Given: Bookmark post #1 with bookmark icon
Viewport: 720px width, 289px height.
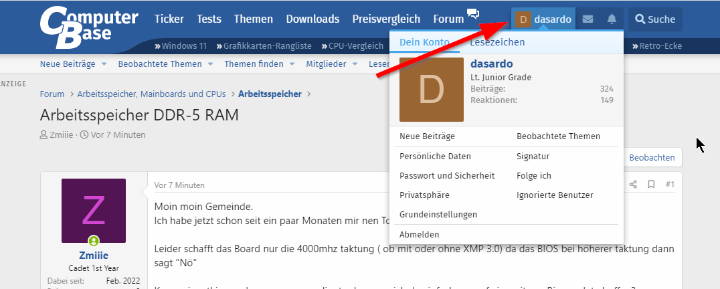Looking at the screenshot, I should click(651, 185).
